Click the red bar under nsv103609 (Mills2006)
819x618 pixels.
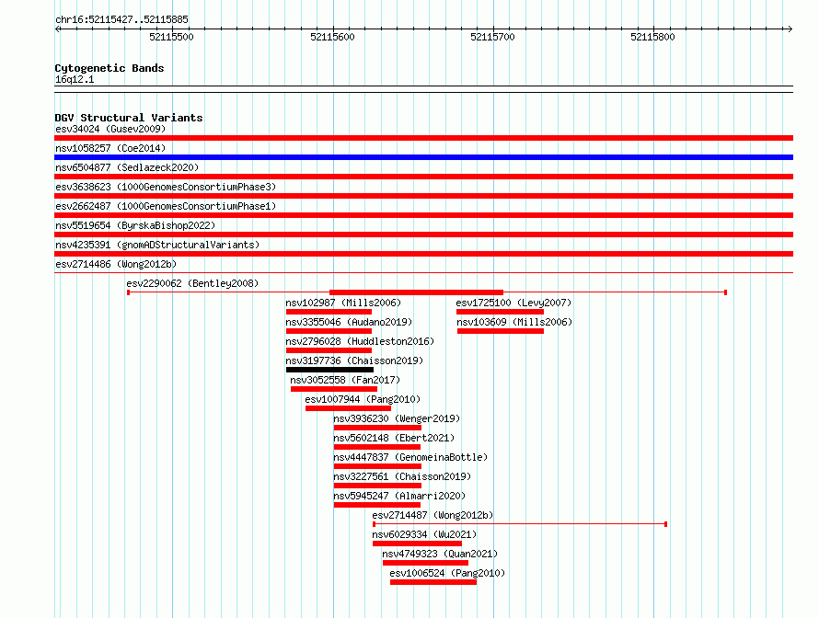[501, 331]
